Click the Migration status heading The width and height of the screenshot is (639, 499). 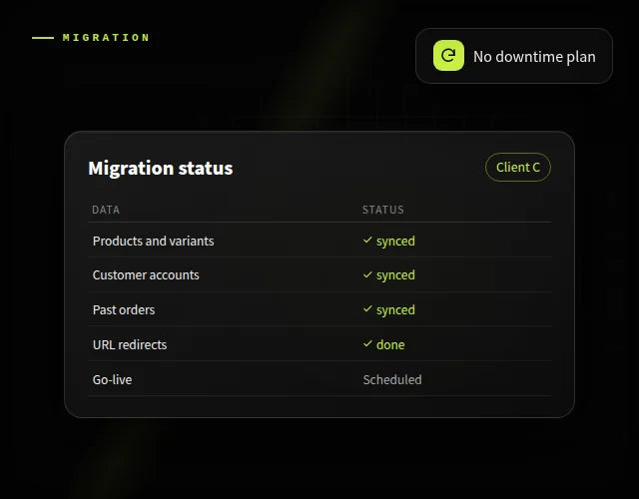click(161, 169)
